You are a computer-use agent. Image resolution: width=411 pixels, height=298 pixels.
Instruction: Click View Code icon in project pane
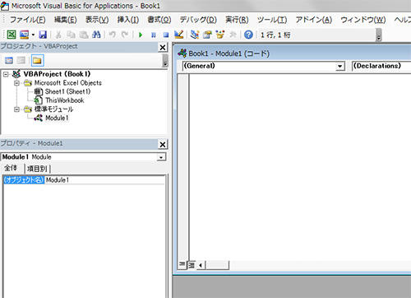(9, 60)
